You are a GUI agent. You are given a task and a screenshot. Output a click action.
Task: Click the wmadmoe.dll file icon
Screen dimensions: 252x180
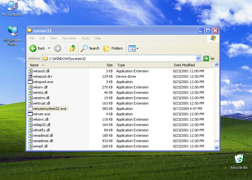click(x=30, y=141)
